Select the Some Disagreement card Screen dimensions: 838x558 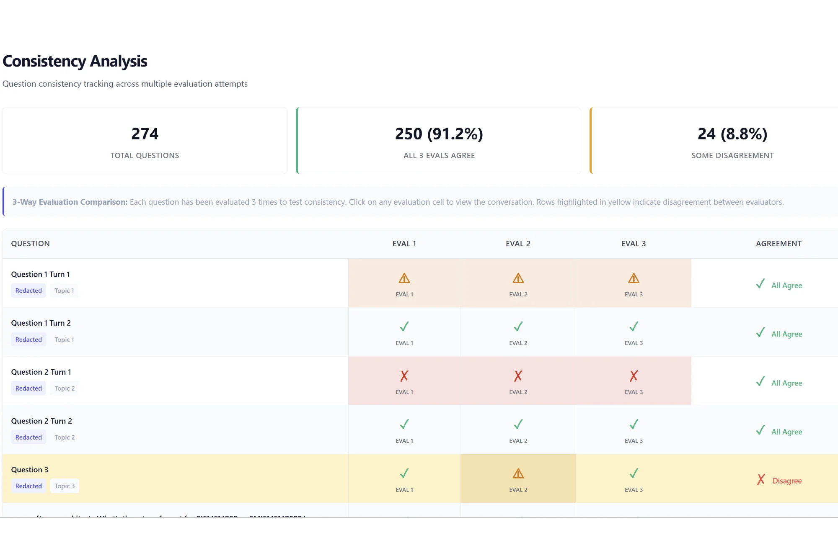732,141
